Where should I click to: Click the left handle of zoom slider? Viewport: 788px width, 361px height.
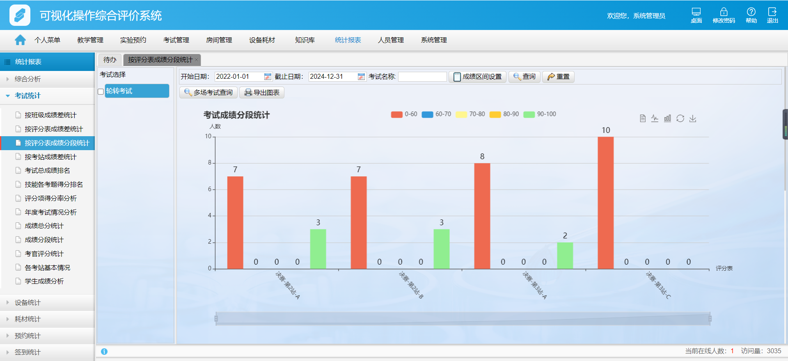pos(216,319)
